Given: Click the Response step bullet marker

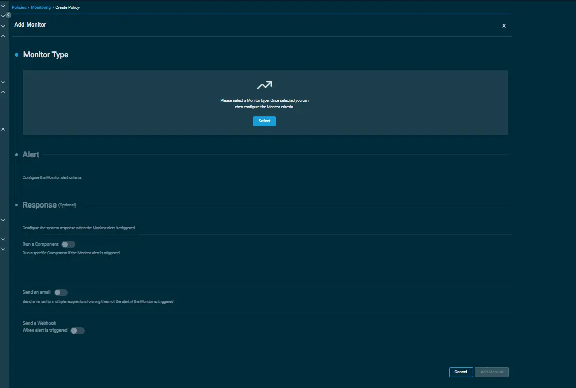Looking at the screenshot, I should (17, 205).
